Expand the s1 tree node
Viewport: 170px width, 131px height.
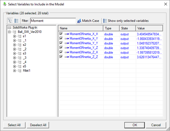[x=14, y=36]
